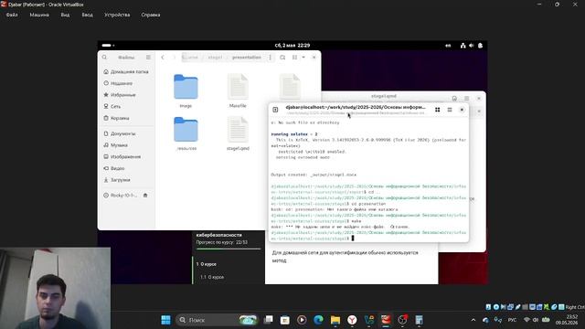The width and height of the screenshot is (585, 329).
Task: Open the search icon in Files sidebar header
Action: point(104,58)
